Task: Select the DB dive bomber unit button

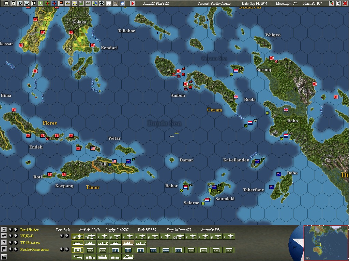Action: (x=179, y=237)
